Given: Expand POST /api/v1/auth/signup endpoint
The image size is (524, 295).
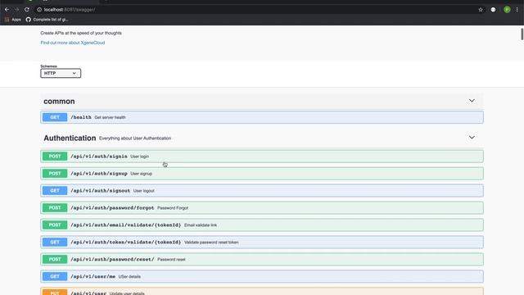Looking at the screenshot, I should click(x=262, y=174).
